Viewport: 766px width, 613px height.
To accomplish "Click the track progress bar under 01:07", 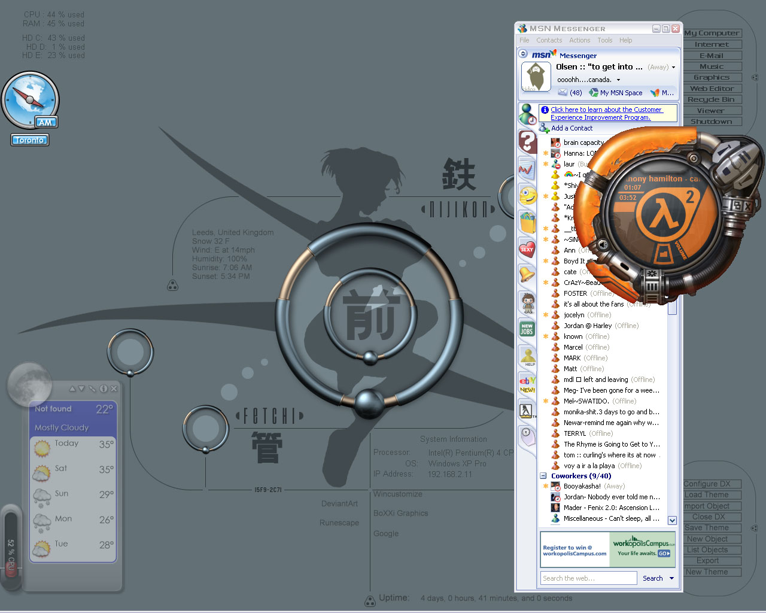I will coord(631,193).
